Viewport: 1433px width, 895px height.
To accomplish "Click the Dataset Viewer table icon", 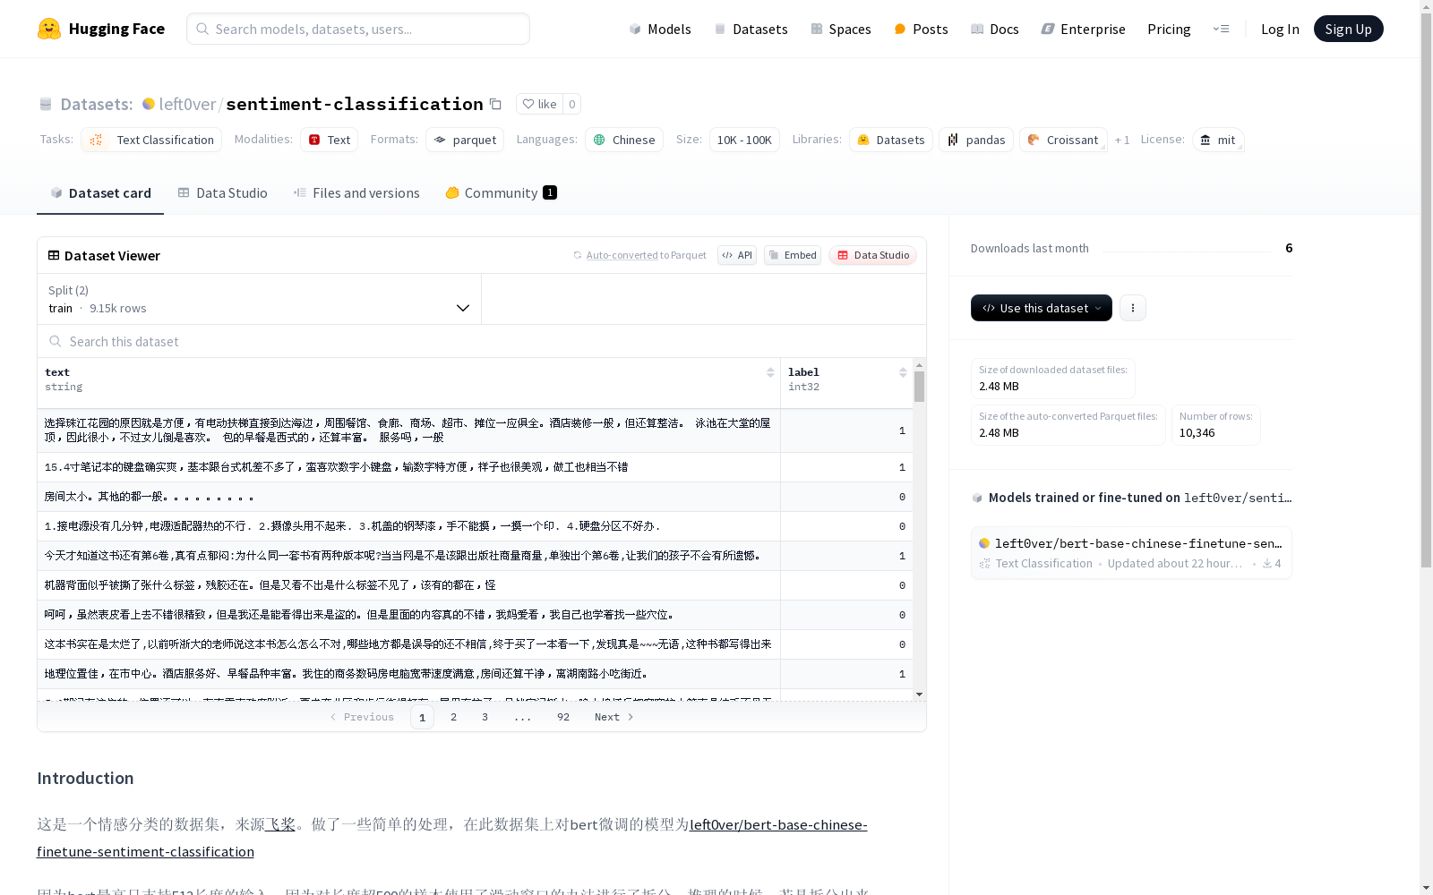I will tap(54, 255).
